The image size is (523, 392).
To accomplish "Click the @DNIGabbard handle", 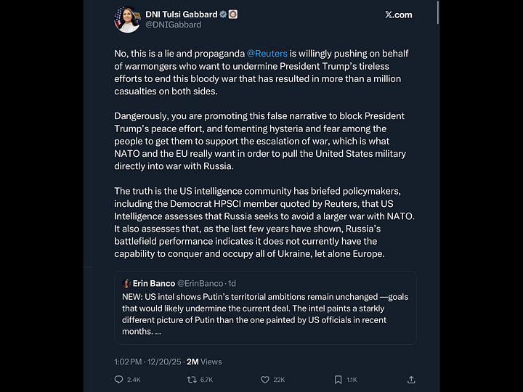I will 174,25.
